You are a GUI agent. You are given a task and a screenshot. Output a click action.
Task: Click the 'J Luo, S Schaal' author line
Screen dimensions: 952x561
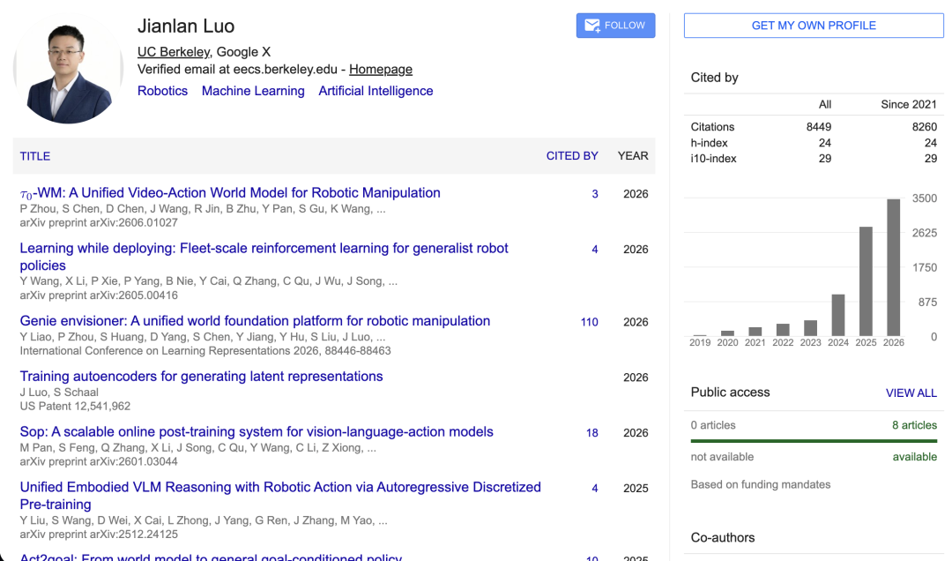[59, 392]
